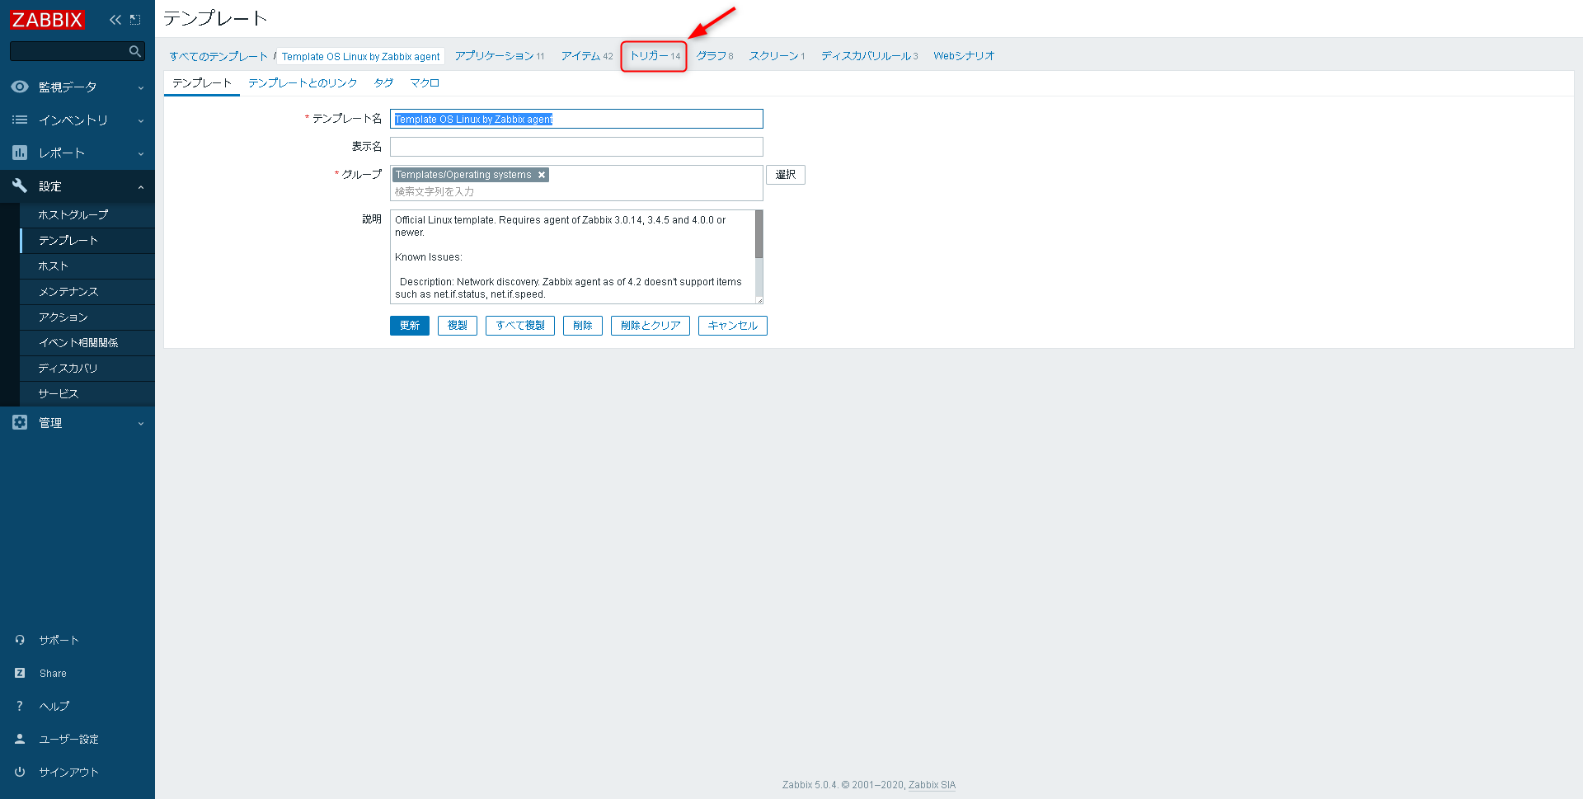Click the user icon for ユーザー設定

pos(20,739)
